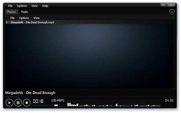Stop the song with the Stop button
This screenshot has width=181, height=113.
[x=27, y=103]
